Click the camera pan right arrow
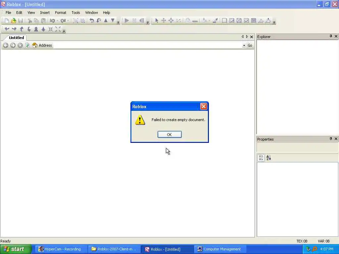Screen dimensions: 339x254 click(x=14, y=29)
